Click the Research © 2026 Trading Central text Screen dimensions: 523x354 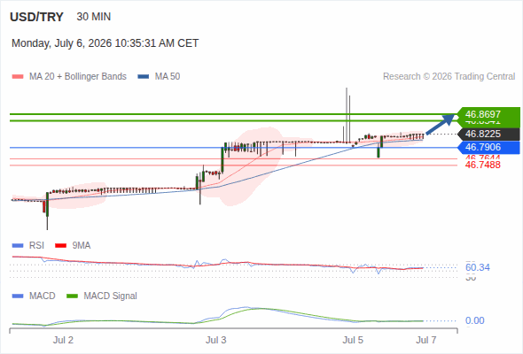[x=449, y=77]
